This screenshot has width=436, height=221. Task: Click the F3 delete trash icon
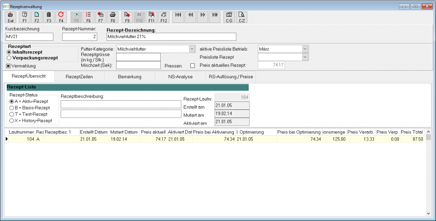[x=49, y=17]
